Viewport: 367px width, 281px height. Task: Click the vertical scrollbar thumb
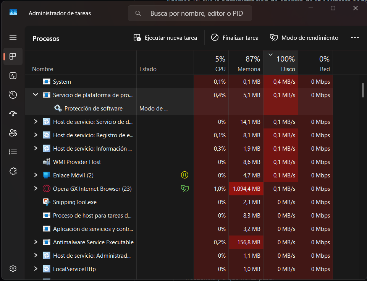363,90
